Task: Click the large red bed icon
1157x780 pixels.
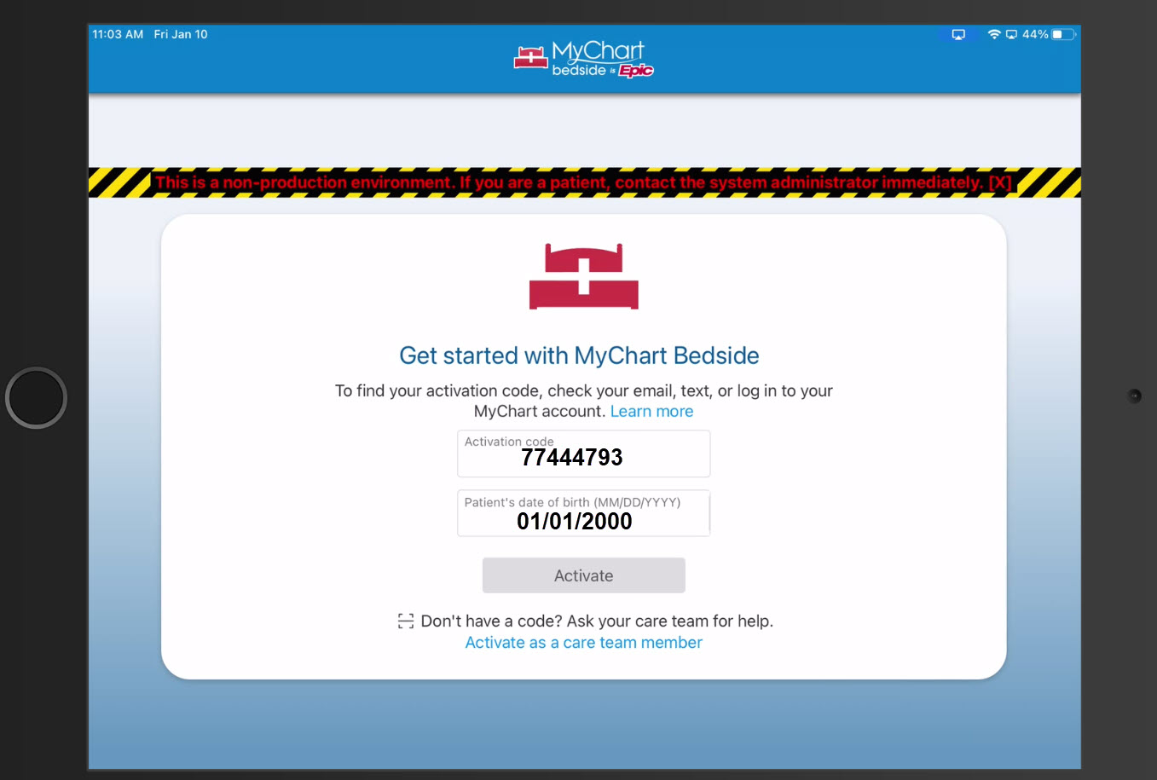Action: (584, 276)
